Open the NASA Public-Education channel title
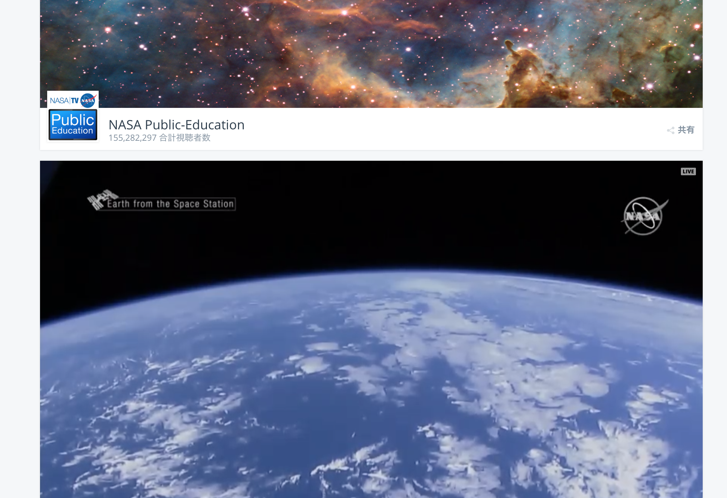Image resolution: width=727 pixels, height=498 pixels. [177, 125]
